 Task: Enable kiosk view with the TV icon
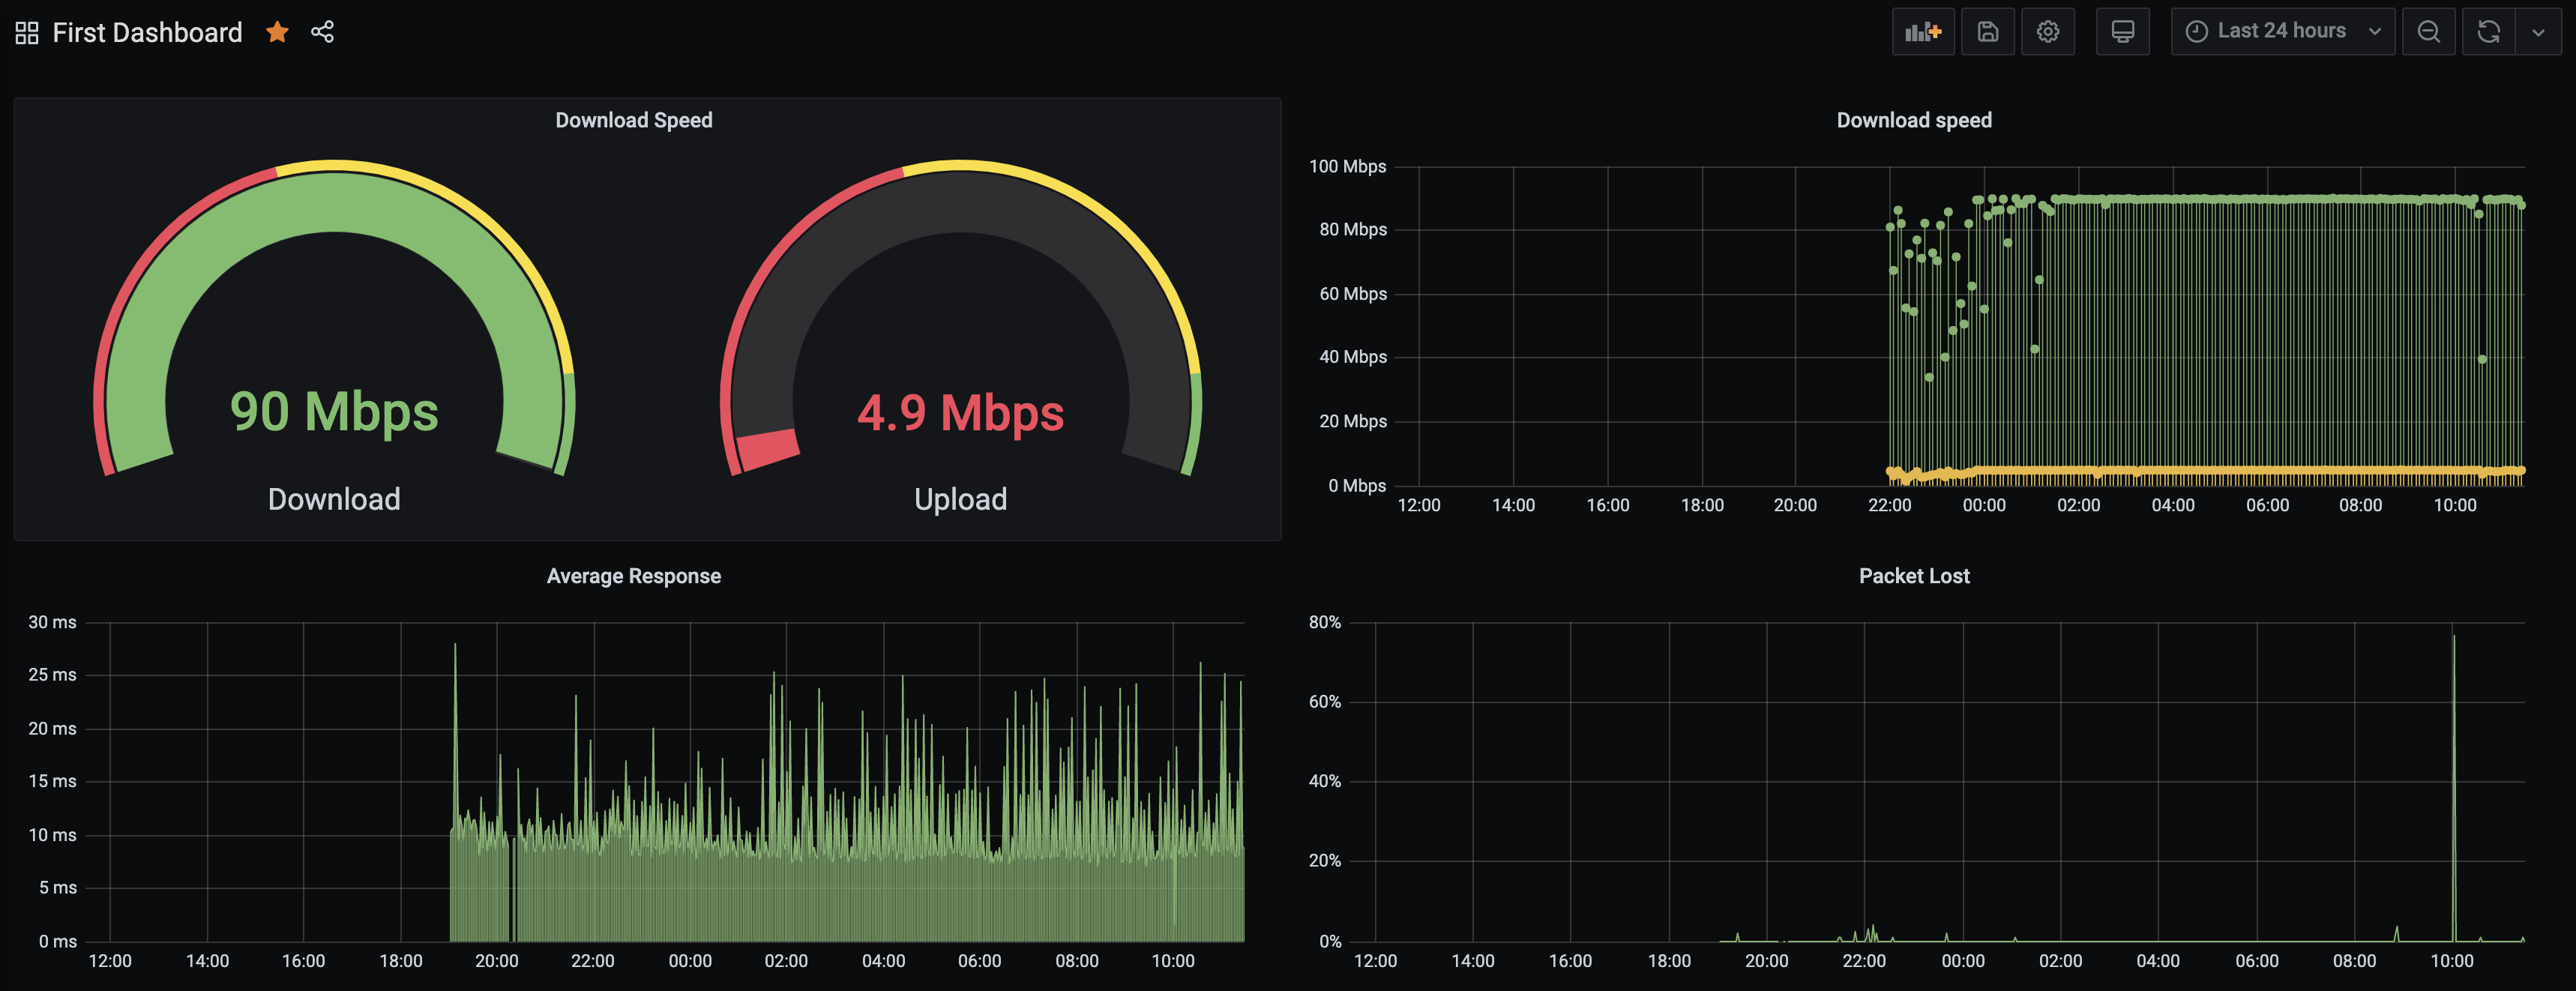pyautogui.click(x=2123, y=31)
